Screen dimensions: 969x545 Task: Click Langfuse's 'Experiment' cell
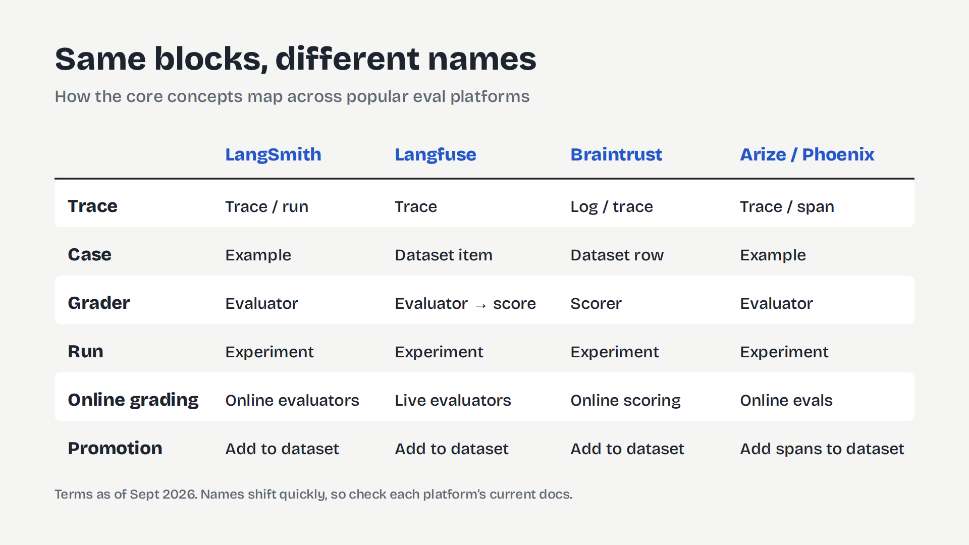[439, 352]
